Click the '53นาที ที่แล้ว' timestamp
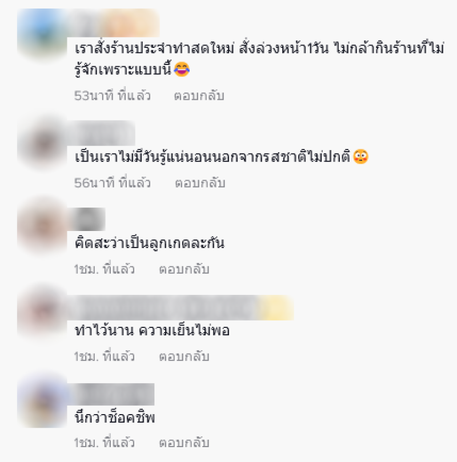This screenshot has width=457, height=462. (x=113, y=96)
